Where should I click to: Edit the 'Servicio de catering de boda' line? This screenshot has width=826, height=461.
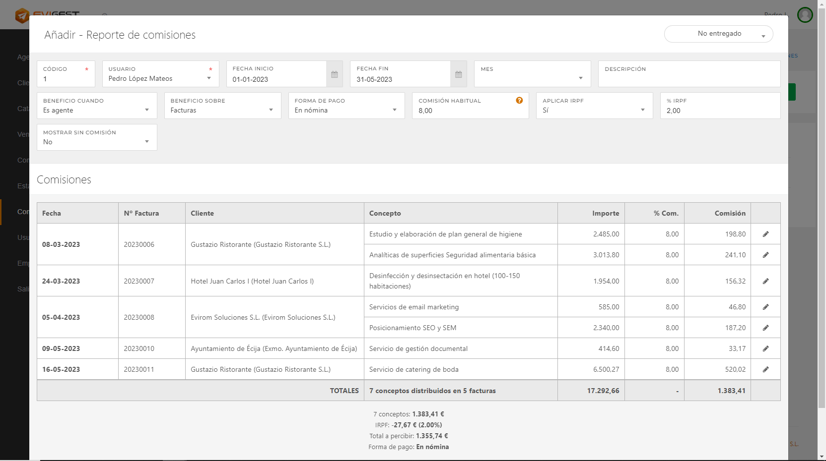(x=765, y=369)
